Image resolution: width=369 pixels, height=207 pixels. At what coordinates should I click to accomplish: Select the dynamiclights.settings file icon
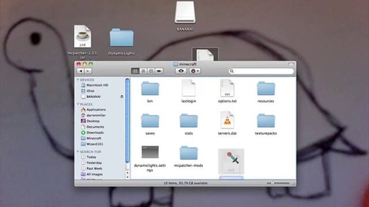coord(150,152)
